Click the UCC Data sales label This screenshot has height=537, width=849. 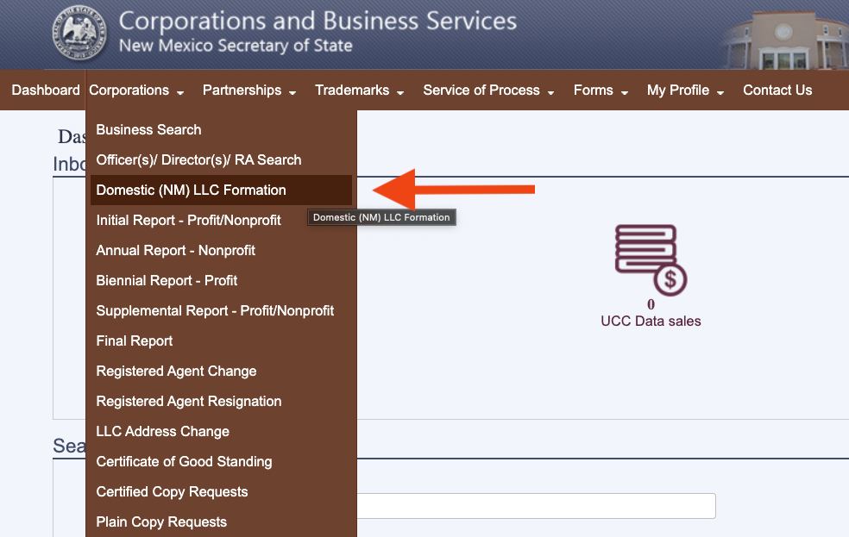coord(651,322)
